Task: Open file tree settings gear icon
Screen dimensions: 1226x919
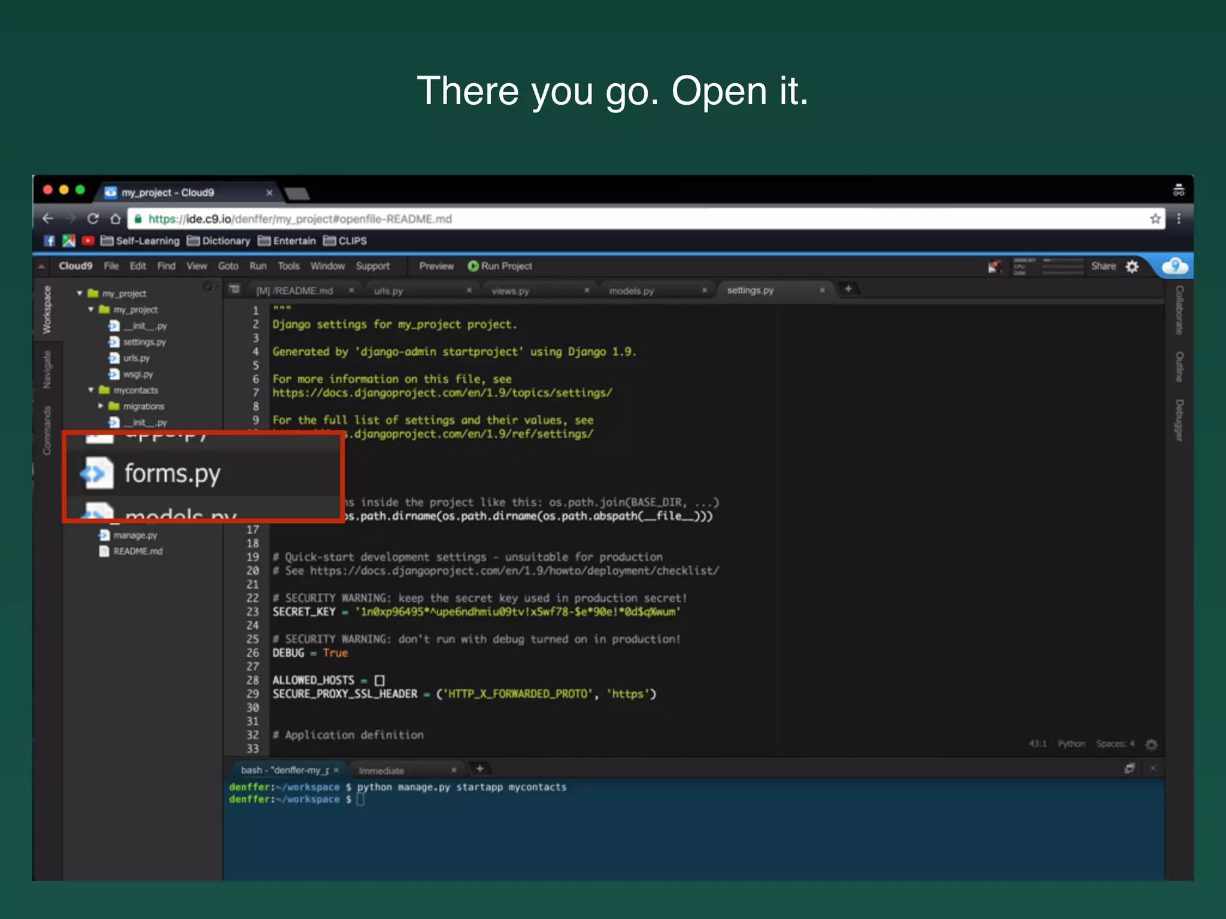Action: coord(208,287)
